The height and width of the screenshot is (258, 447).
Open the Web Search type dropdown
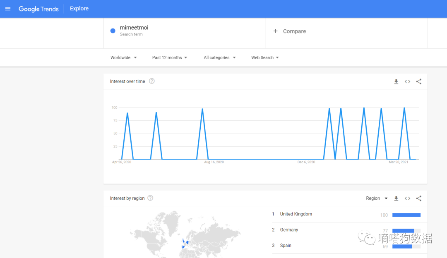[x=265, y=57]
